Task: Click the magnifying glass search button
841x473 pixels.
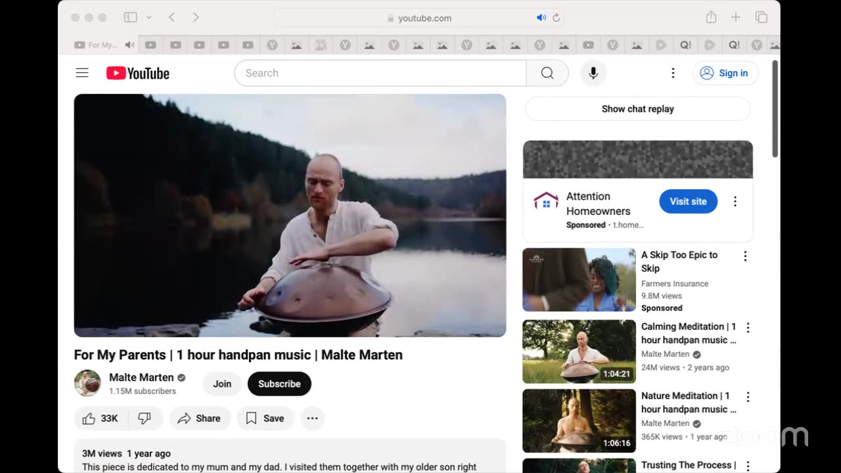Action: (547, 73)
